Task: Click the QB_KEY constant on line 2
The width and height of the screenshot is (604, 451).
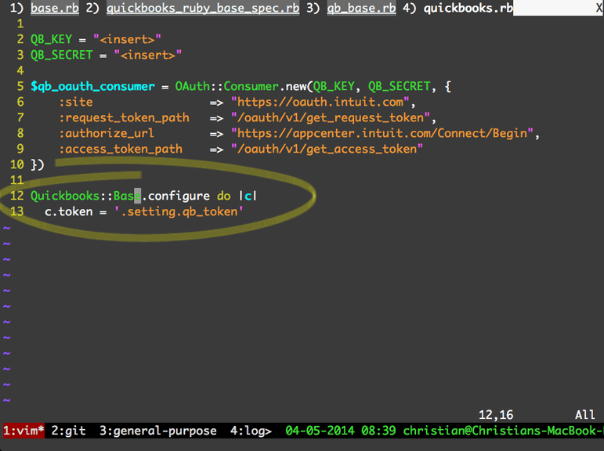Action: (x=51, y=39)
